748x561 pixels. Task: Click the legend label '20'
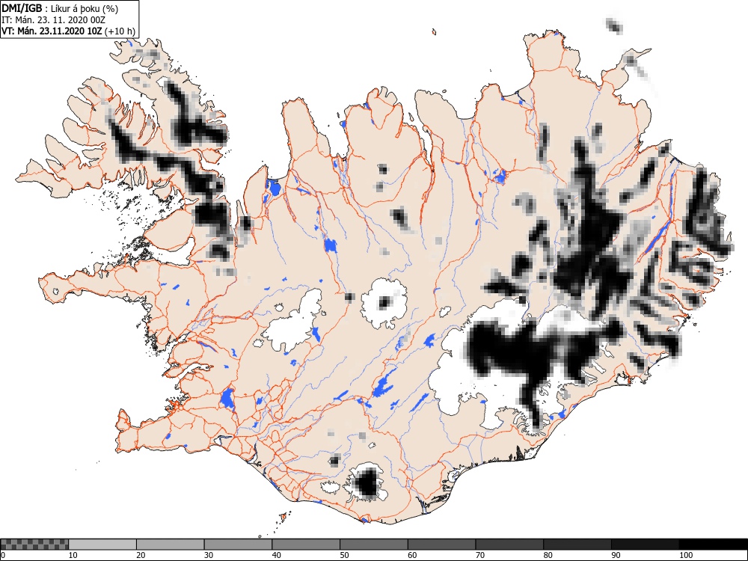141,555
